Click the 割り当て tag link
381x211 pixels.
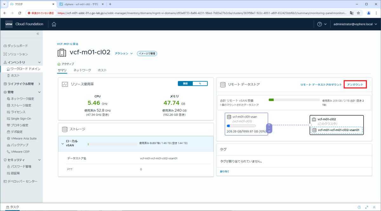(x=224, y=171)
